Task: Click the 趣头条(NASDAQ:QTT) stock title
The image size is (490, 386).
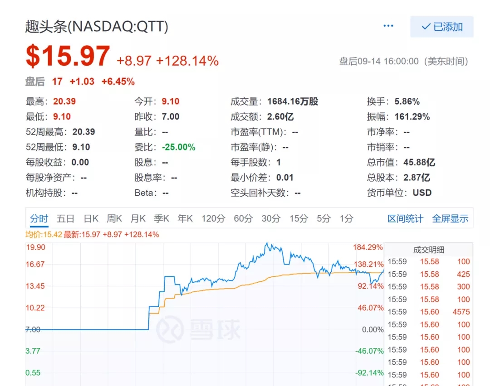Action: pyautogui.click(x=97, y=27)
